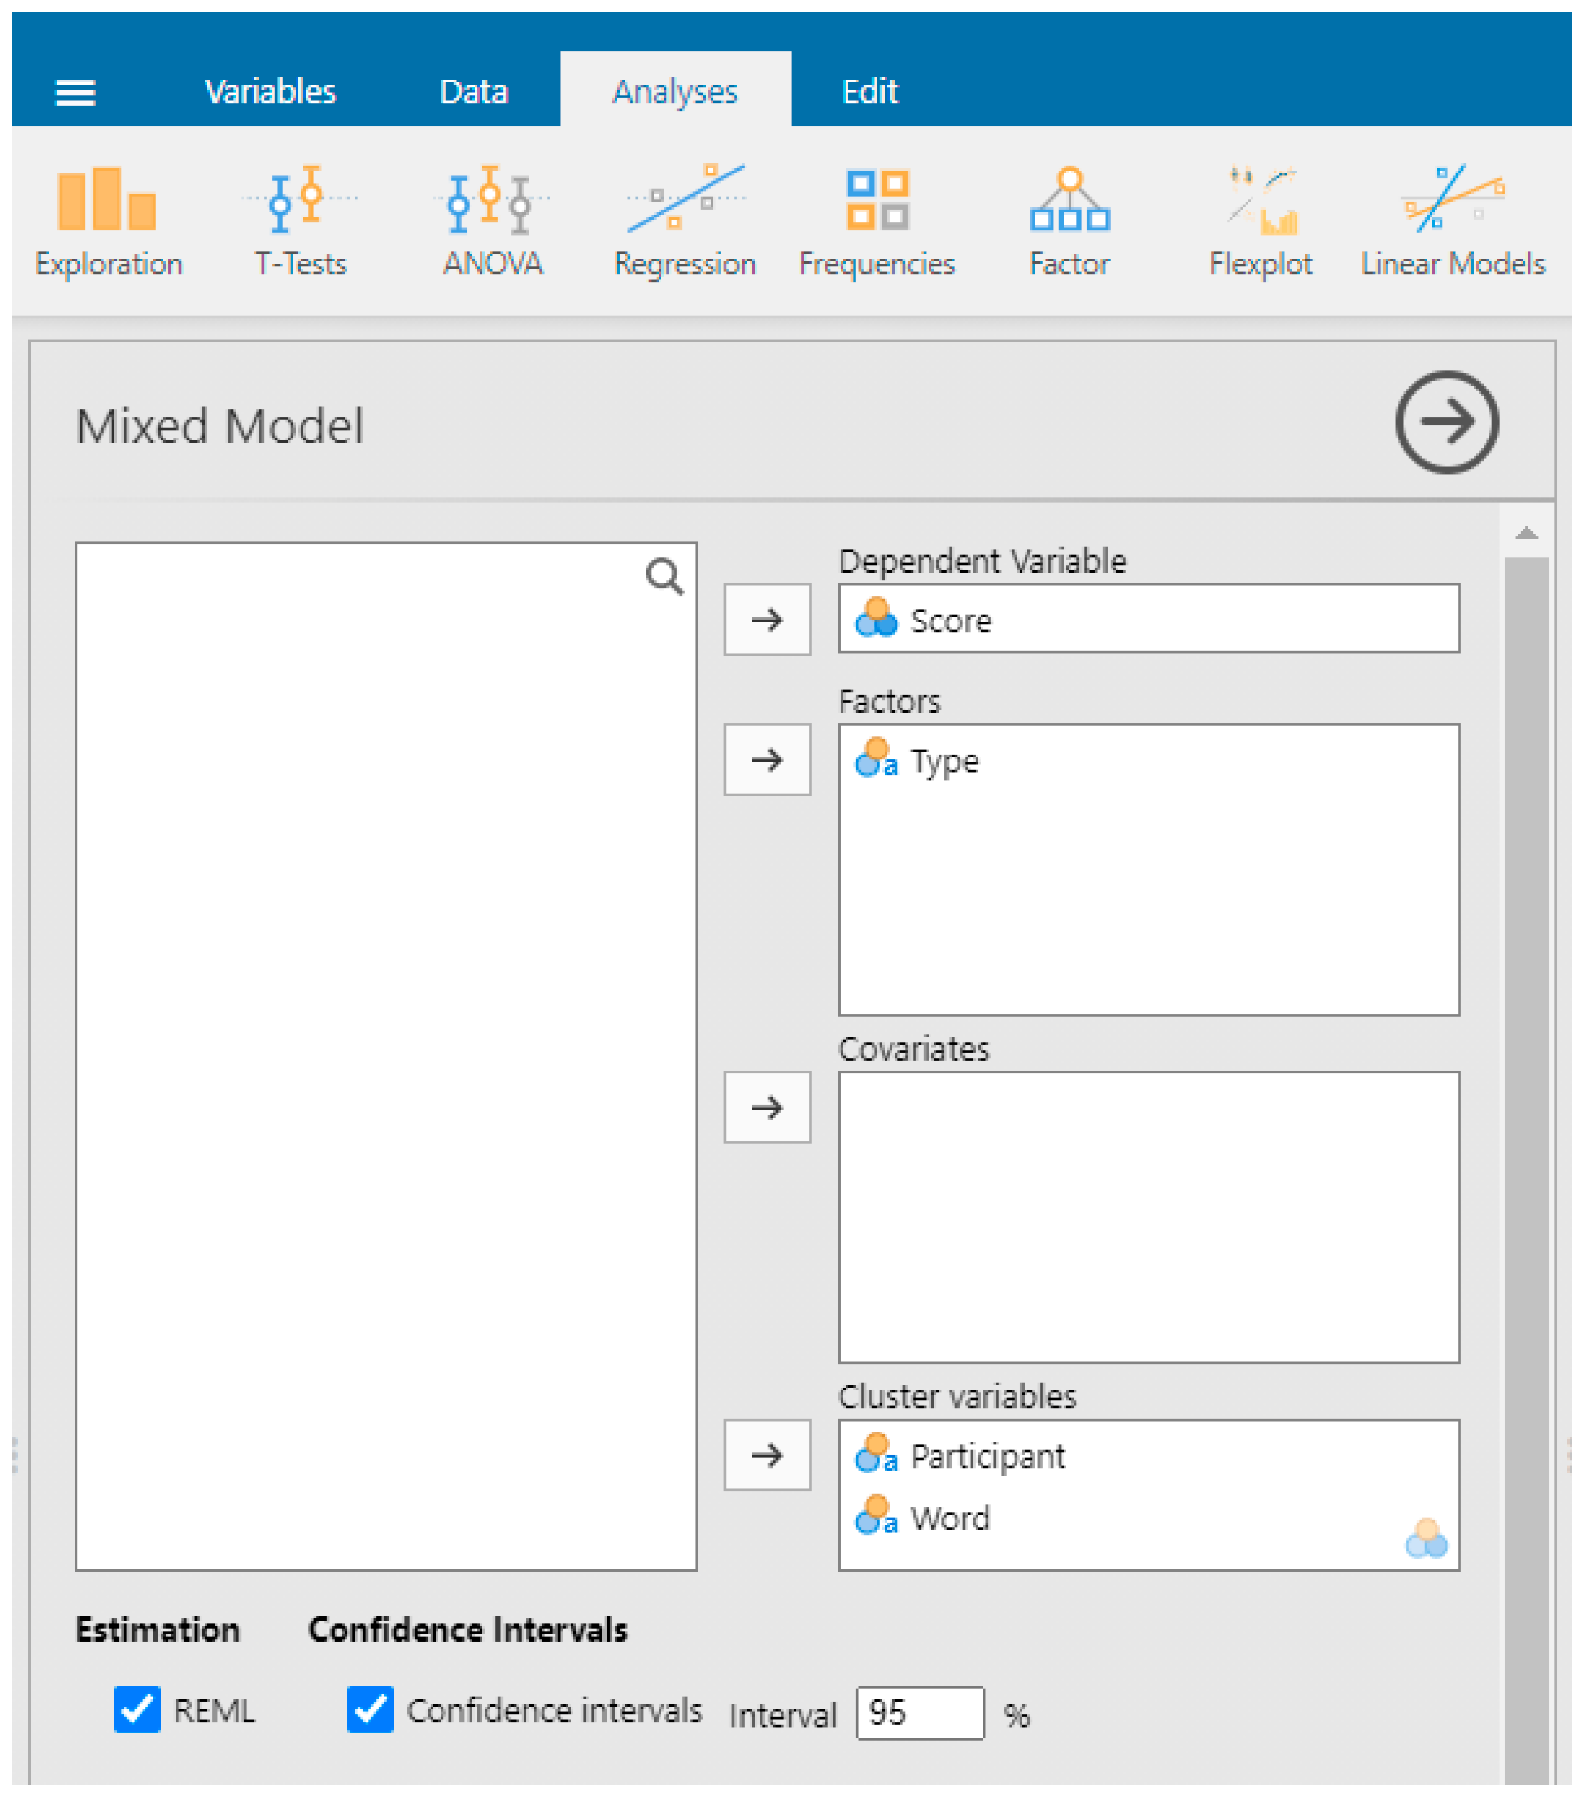Screen dimensions: 1588x1801
Task: Click the search magnifier in variable list
Action: coord(664,577)
